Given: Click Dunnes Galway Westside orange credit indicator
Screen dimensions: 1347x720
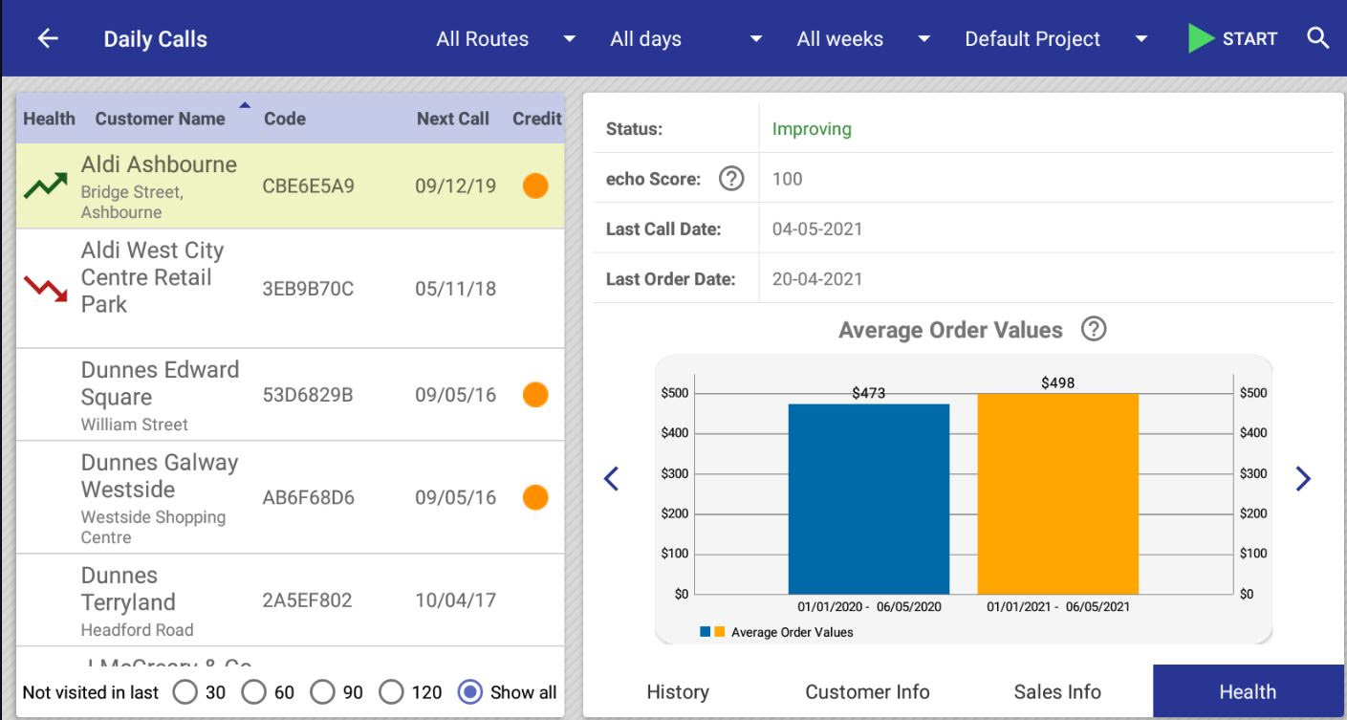Looking at the screenshot, I should (535, 497).
